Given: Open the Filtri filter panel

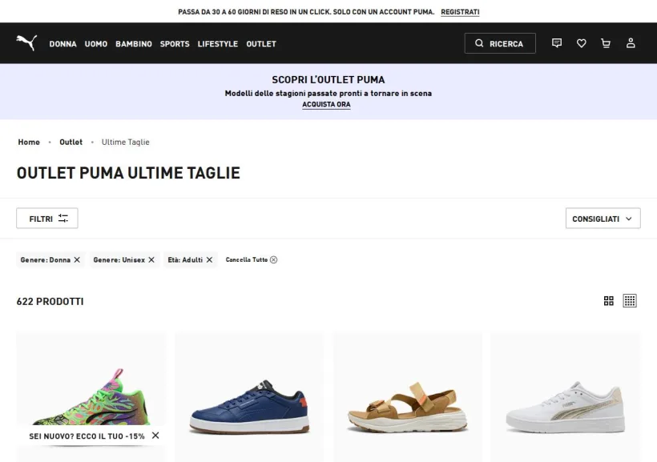Looking at the screenshot, I should [47, 219].
